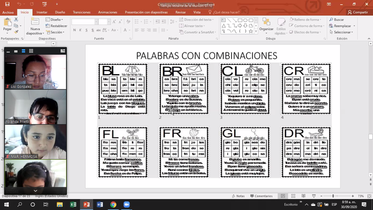Click Fit slide to window icon
This screenshot has width=373, height=210.
tap(369, 196)
